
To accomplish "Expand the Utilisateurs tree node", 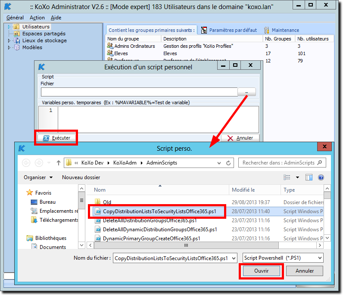I will (9, 27).
